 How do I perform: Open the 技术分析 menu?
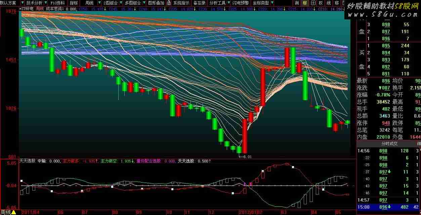(x=35, y=3)
